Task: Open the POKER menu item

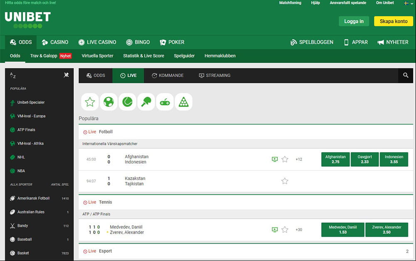Action: pyautogui.click(x=172, y=42)
